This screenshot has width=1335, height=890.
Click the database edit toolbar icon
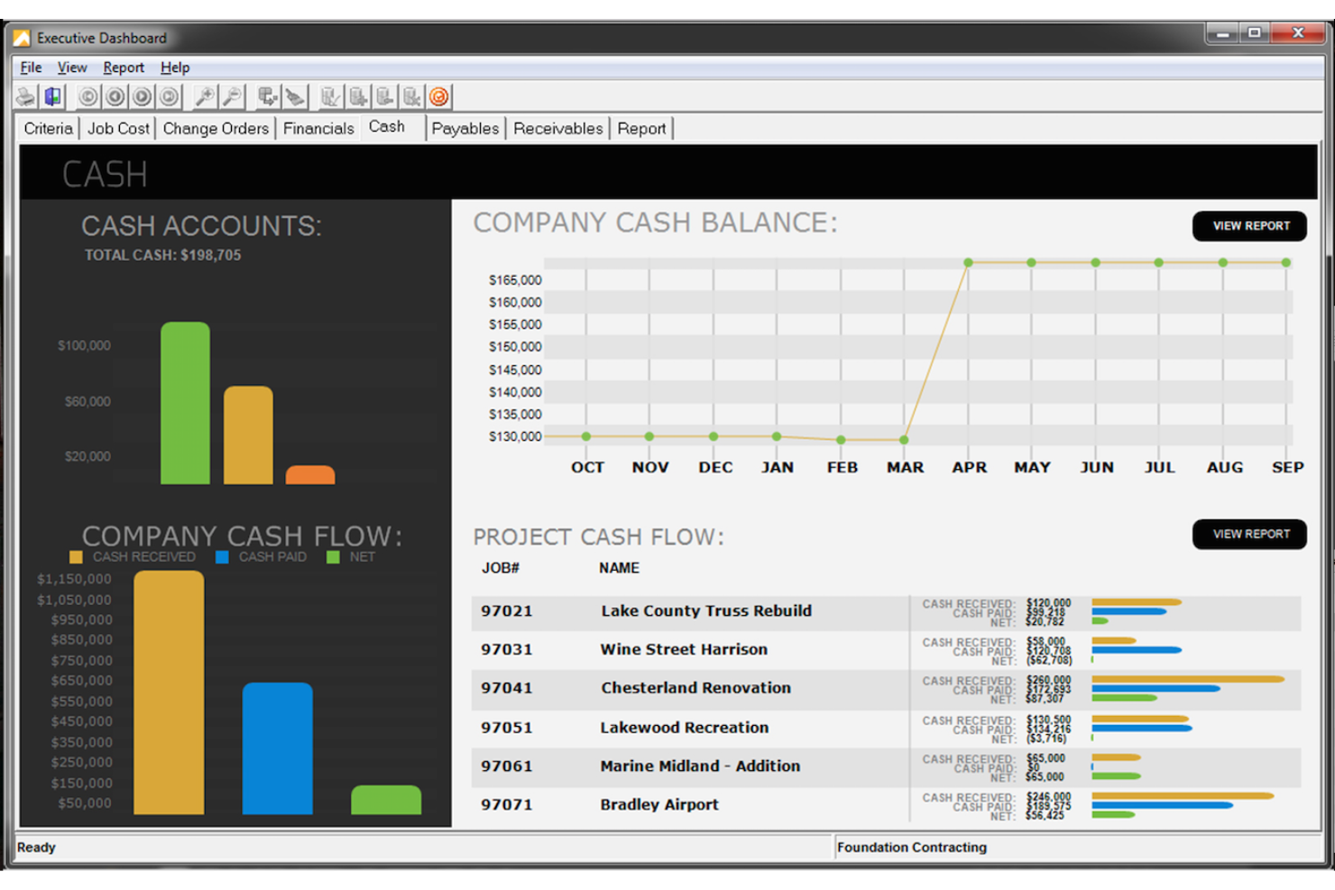point(330,96)
